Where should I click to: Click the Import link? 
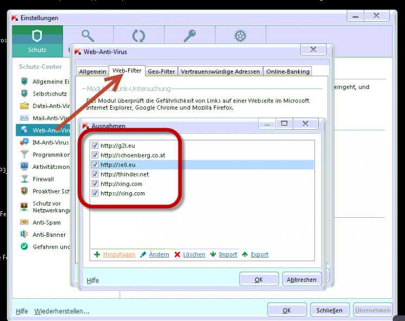228,254
